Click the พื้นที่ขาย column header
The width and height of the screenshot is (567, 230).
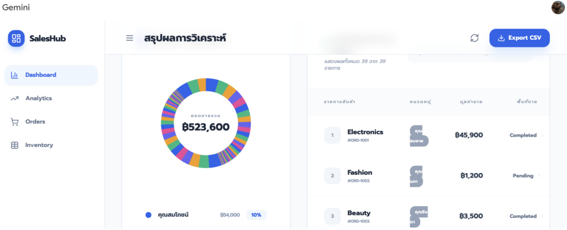(x=527, y=102)
